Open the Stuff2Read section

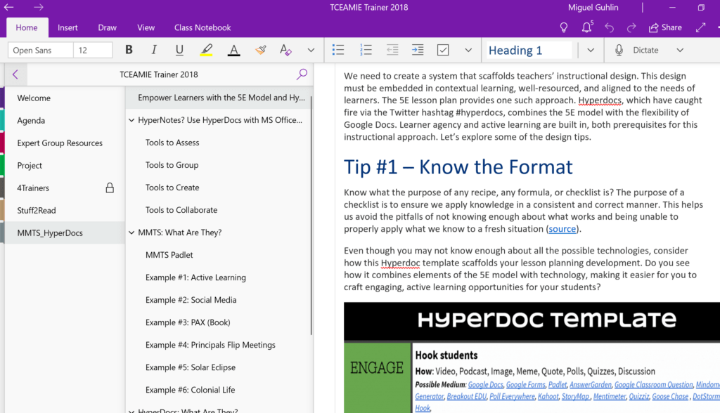65,210
